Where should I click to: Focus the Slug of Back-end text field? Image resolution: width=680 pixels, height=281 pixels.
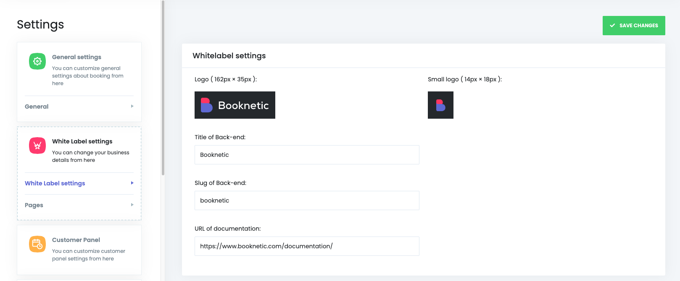[x=307, y=200]
